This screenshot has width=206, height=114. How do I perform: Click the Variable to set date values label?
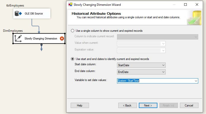point(91,80)
